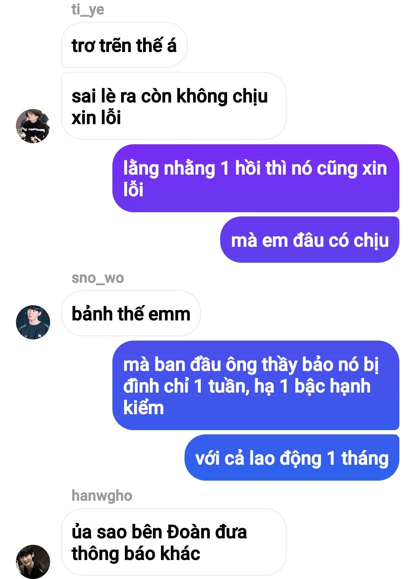
Task: Tap sent message "mà em đâu có chịu"
Action: click(x=310, y=240)
